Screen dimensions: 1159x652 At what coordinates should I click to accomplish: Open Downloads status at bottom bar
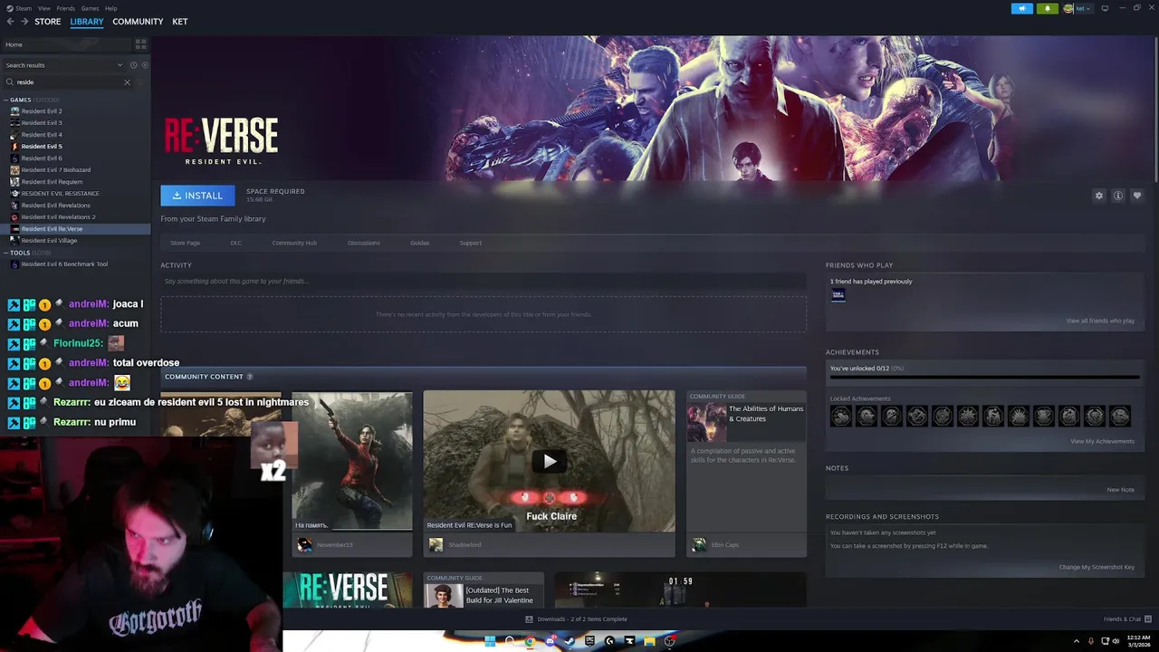point(576,619)
